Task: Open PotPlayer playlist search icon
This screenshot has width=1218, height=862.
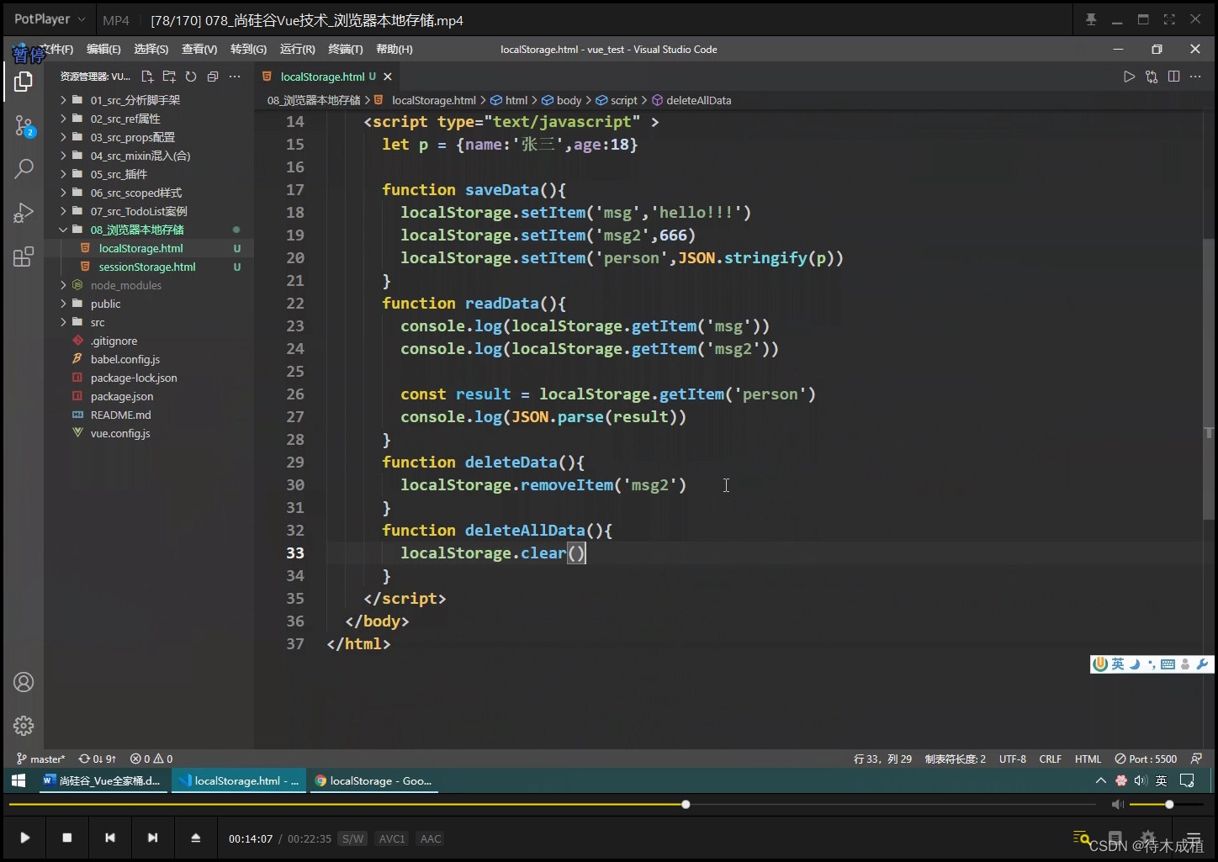Action: tap(1082, 838)
